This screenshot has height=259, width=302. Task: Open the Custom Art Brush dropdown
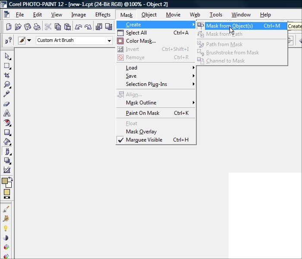click(x=109, y=41)
